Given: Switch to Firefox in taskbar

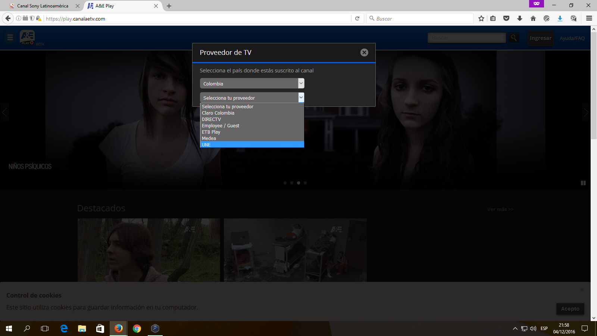Looking at the screenshot, I should coord(118,329).
